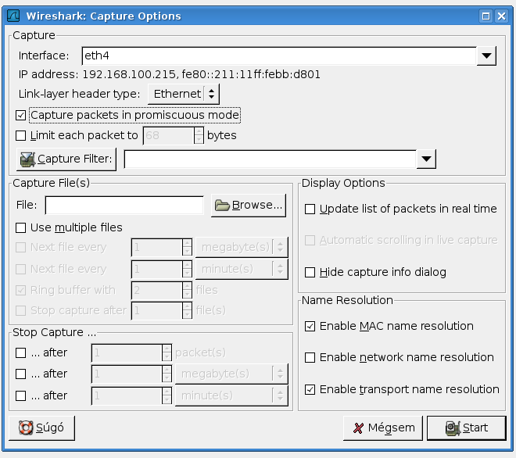Check stop capture after megabyte(s) box
Viewport: 516px width, 458px height.
pyautogui.click(x=21, y=374)
